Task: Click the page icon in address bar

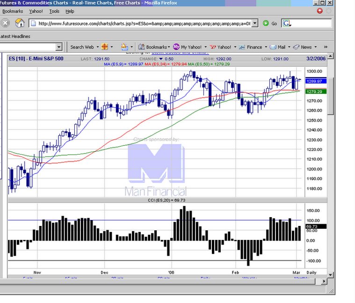Action: coord(34,23)
